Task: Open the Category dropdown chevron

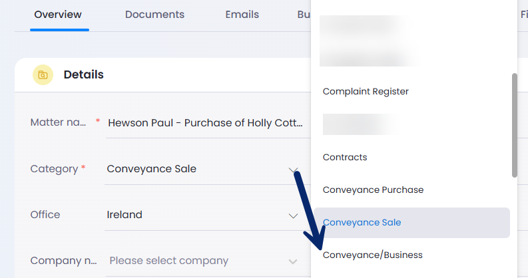Action: tap(293, 170)
